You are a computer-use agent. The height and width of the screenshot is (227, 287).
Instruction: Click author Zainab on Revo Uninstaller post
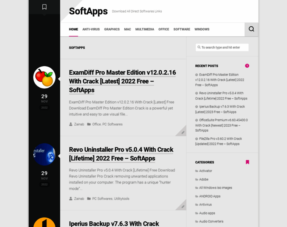79,199
